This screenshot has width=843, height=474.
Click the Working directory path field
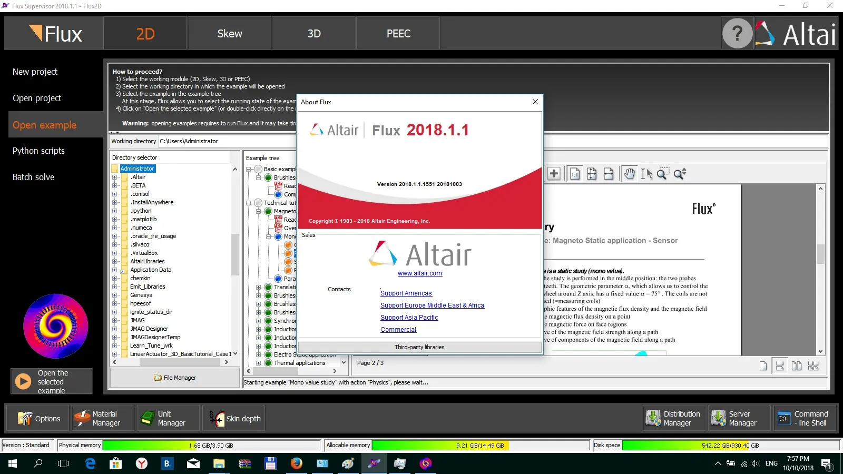(493, 141)
